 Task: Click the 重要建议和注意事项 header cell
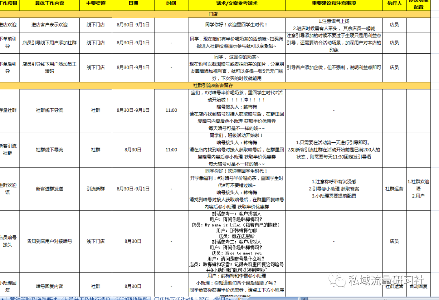tap(334, 4)
